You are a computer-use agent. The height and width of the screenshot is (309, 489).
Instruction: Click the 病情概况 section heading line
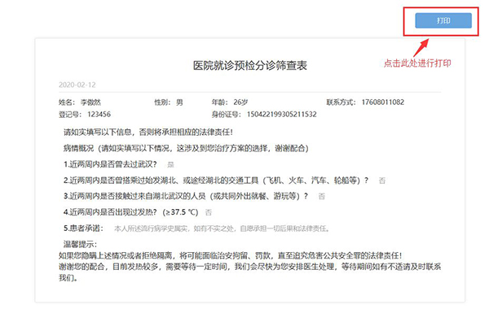[186, 148]
